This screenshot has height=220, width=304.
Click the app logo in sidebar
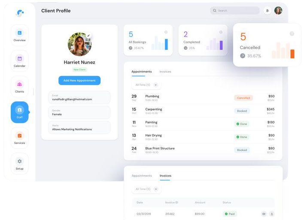coord(19,13)
